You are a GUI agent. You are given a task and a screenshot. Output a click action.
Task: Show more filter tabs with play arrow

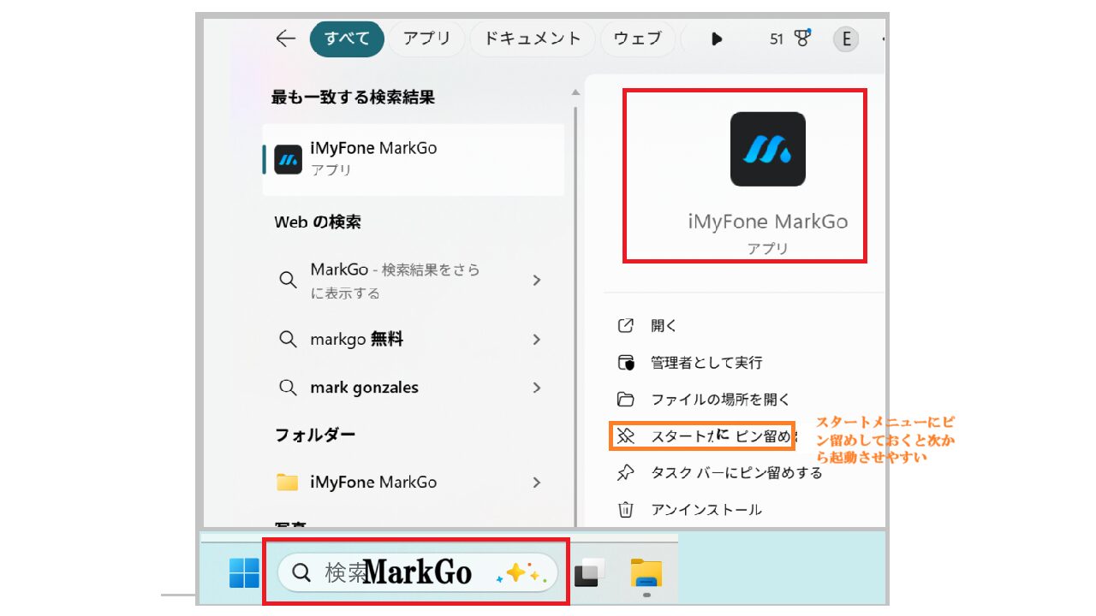click(717, 38)
